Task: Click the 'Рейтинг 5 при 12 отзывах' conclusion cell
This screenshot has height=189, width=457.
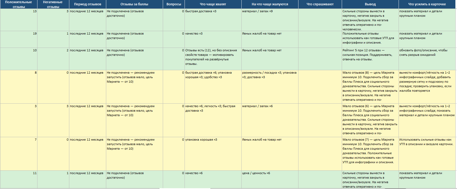Action: point(370,59)
